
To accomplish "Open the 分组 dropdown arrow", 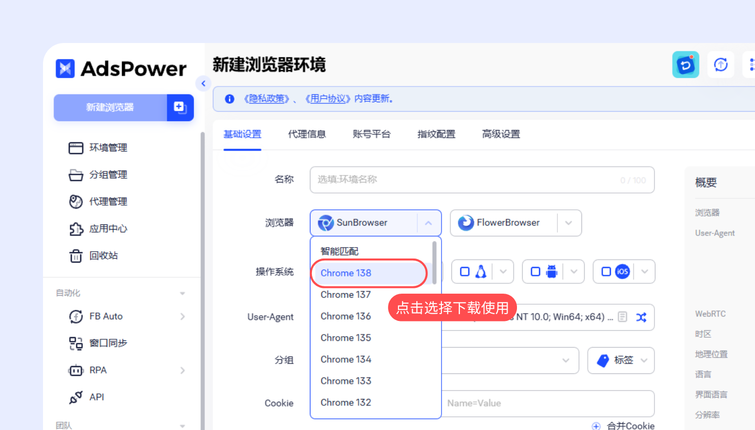I will [x=566, y=361].
